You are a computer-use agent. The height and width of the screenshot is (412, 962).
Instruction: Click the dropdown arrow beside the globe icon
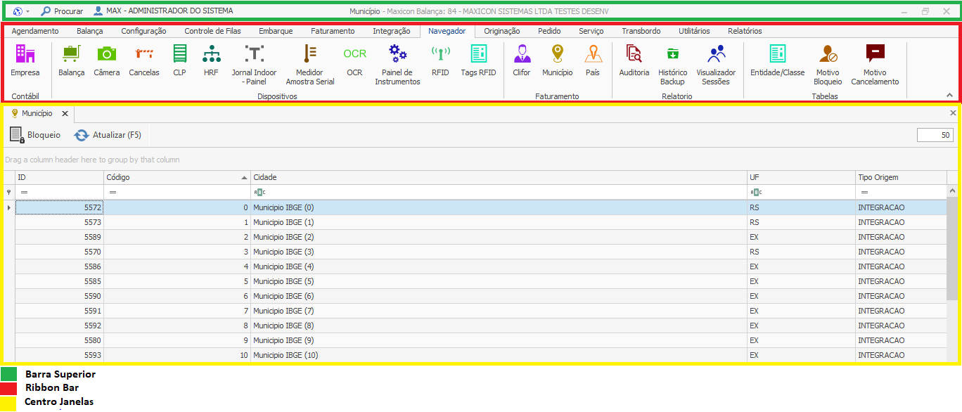pos(28,12)
